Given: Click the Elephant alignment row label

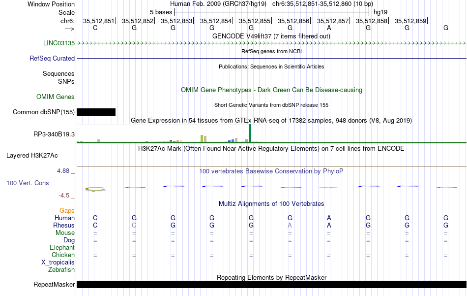Looking at the screenshot, I should [62, 247].
